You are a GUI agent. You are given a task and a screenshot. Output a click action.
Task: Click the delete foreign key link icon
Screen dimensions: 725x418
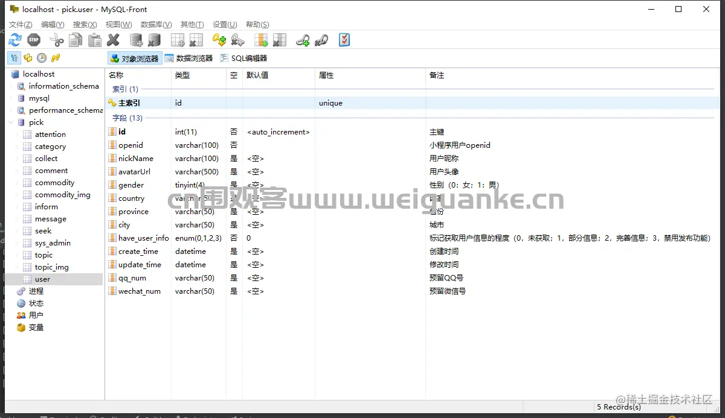tap(321, 40)
